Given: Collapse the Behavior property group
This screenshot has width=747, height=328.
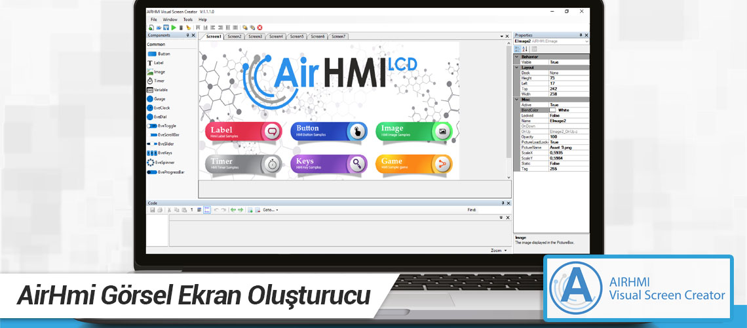Looking at the screenshot, I should (x=516, y=56).
